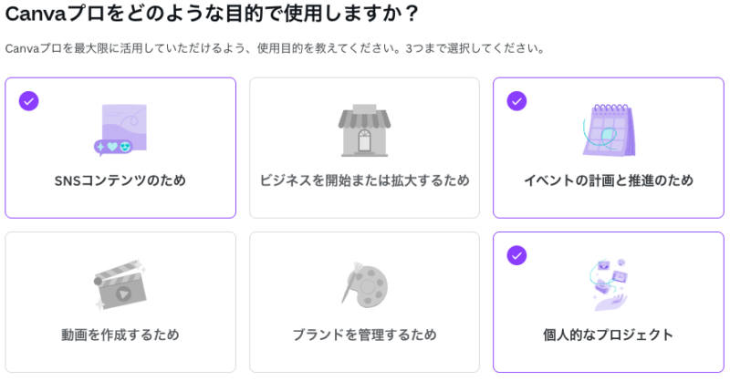Click the SNS content picture icon
Image resolution: width=730 pixels, height=381 pixels.
pos(120,129)
